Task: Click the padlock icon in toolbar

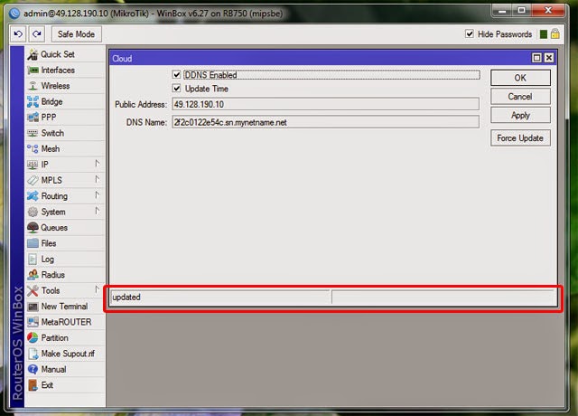Action: 555,34
